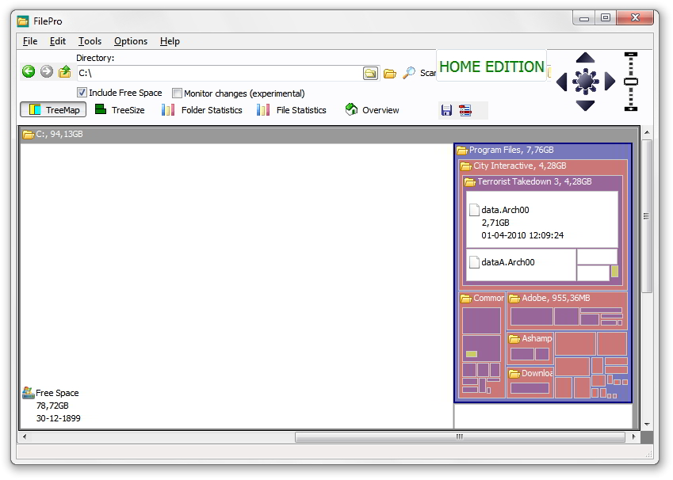This screenshot has height=480, width=673.
Task: Click the small yellow file block in Terrorist Takedown
Action: [614, 271]
